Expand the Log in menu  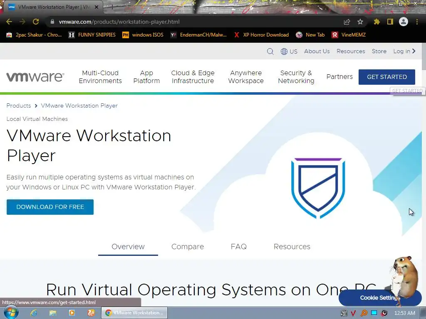click(x=404, y=51)
